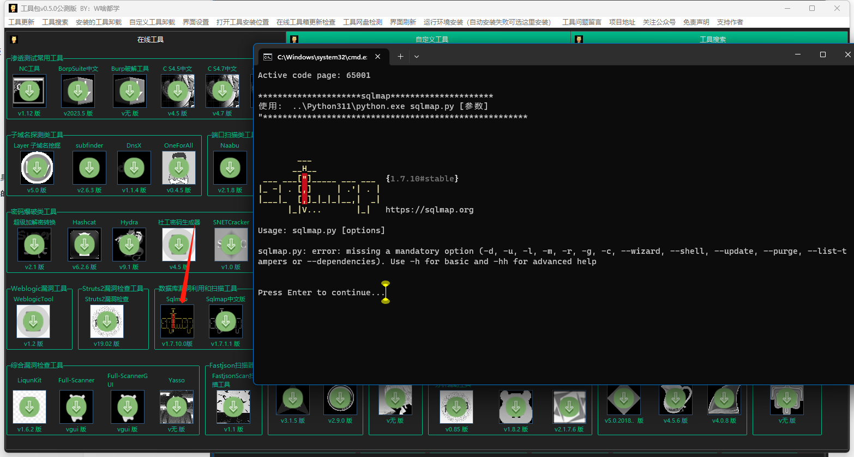Open the terminal profile dropdown arrow
This screenshot has width=854, height=457.
pyautogui.click(x=417, y=57)
